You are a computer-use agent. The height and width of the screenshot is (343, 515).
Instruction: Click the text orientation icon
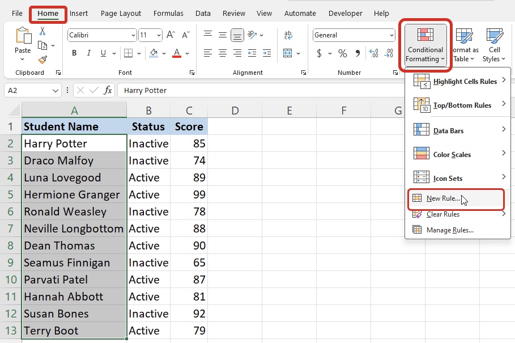point(252,35)
